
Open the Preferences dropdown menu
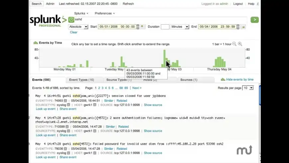click(105, 13)
